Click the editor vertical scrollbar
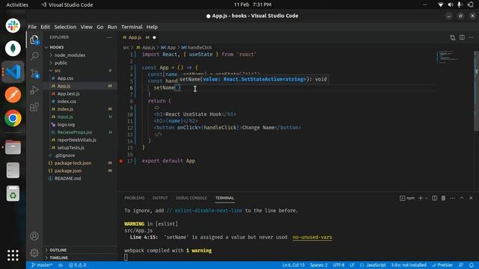Viewport: 479px width, 269px height. [x=476, y=91]
